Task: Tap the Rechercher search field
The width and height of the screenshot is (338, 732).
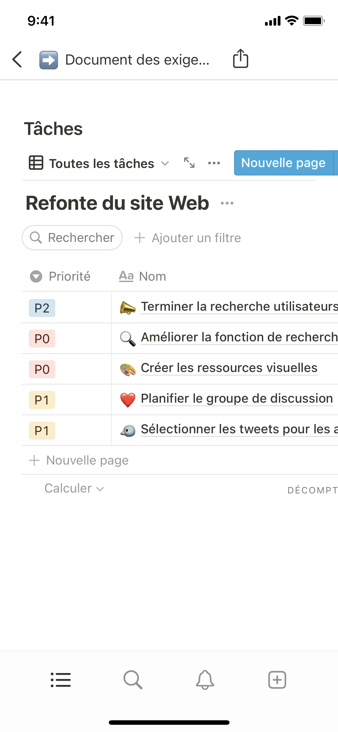Action: [72, 238]
